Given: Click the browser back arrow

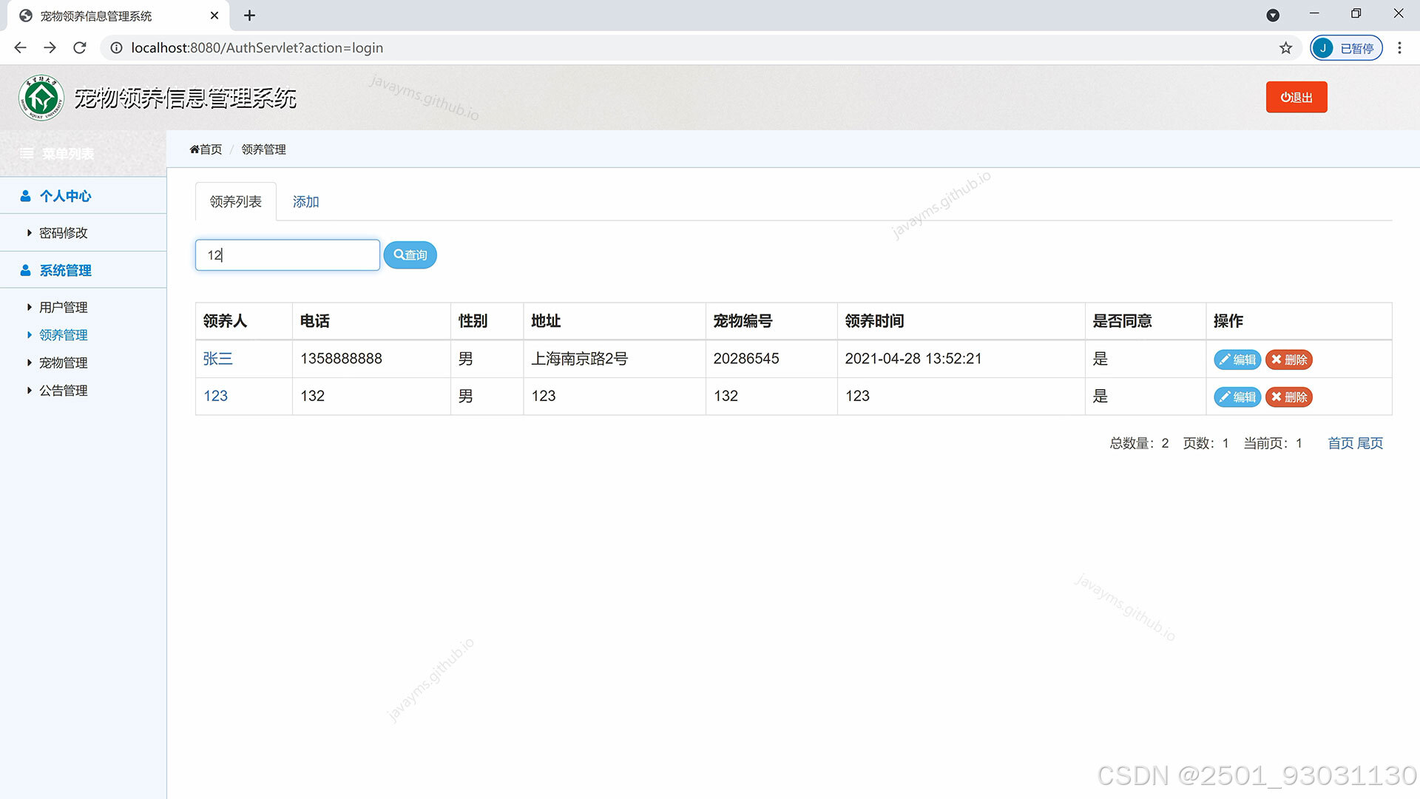Looking at the screenshot, I should pyautogui.click(x=20, y=48).
